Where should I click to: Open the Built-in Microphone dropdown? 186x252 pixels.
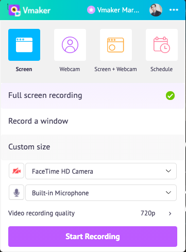[101, 193]
